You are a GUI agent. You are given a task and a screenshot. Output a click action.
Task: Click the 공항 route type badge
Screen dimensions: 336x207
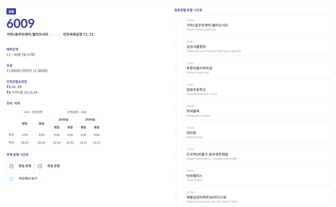11,11
